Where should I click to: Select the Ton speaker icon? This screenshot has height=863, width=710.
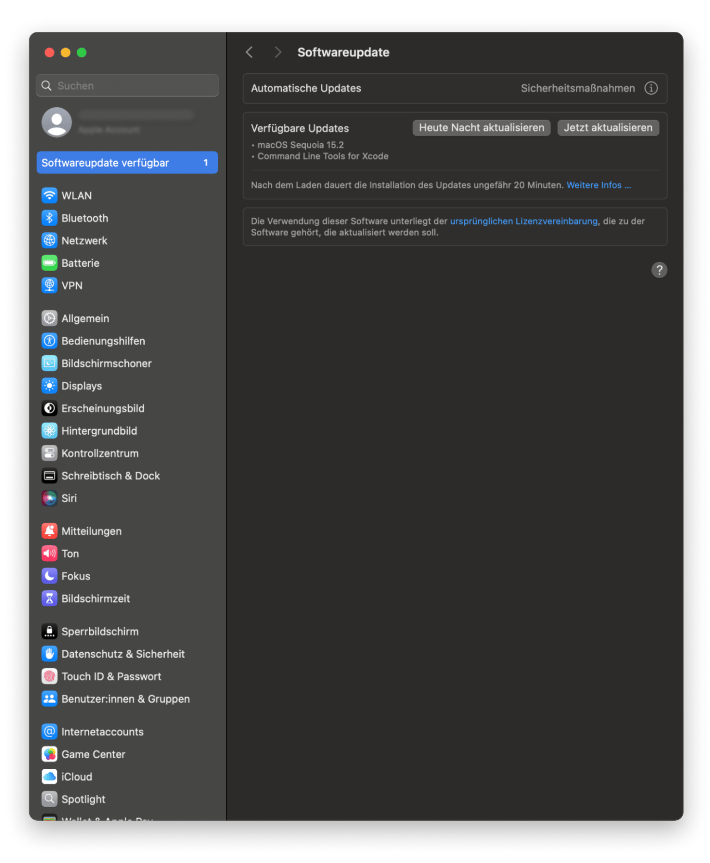pos(49,553)
